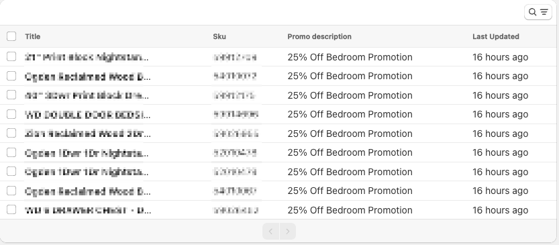Sort by the Sku column header
The width and height of the screenshot is (559, 245).
tap(219, 36)
